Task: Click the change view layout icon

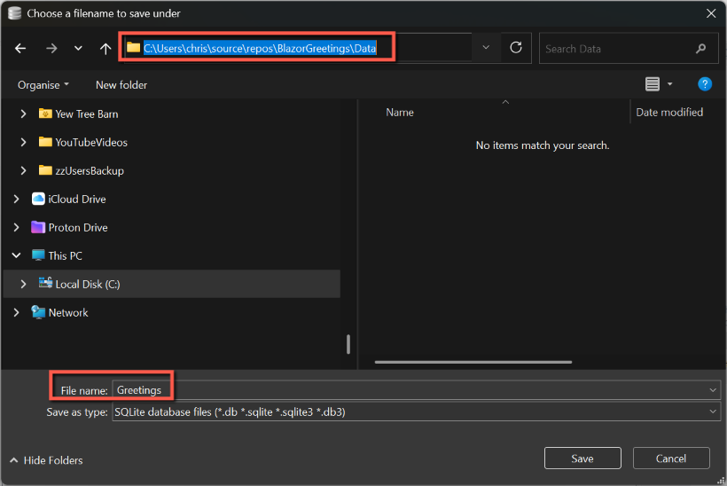Action: pos(653,84)
